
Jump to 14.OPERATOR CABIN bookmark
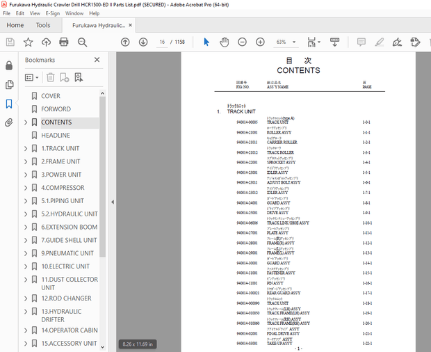click(x=70, y=330)
